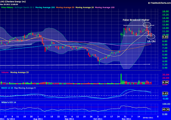Click the 0.63 MACD value tag
The width and height of the screenshot is (171, 120).
pyautogui.click(x=165, y=93)
